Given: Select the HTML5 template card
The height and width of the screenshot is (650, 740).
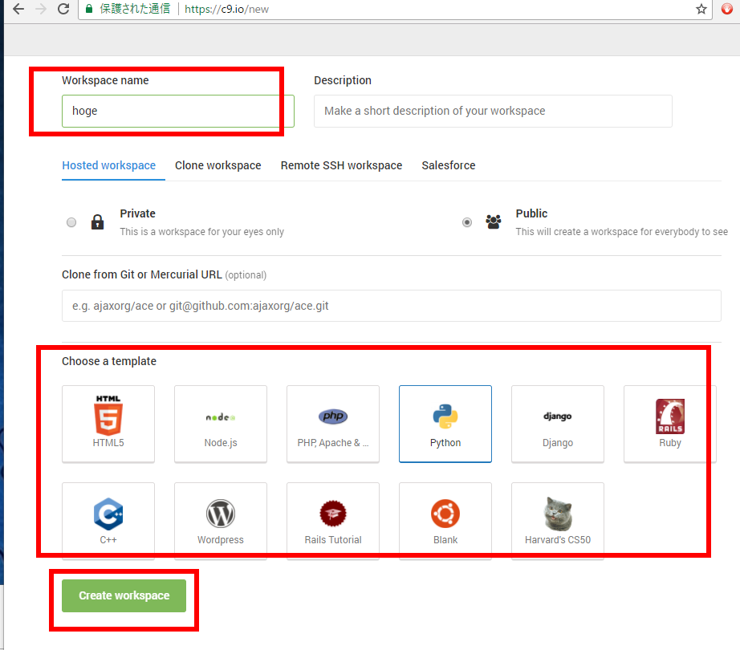Looking at the screenshot, I should 108,424.
